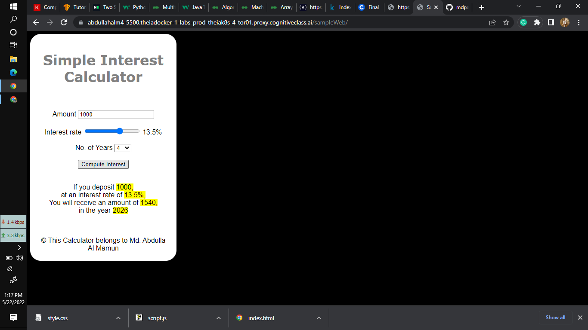Click the Compute Interest button
588x330 pixels.
click(x=103, y=164)
